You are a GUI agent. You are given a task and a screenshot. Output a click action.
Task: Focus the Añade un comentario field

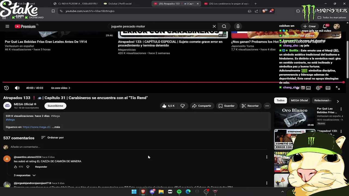pyautogui.click(x=139, y=147)
